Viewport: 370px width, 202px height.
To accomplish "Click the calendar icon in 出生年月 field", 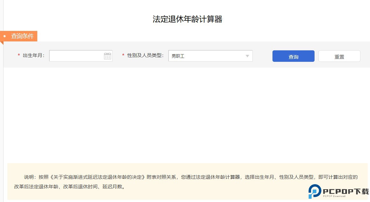I will (x=108, y=56).
